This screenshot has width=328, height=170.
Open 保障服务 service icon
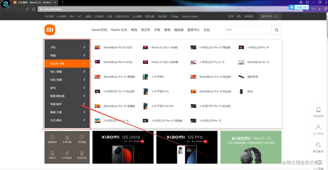52,139
